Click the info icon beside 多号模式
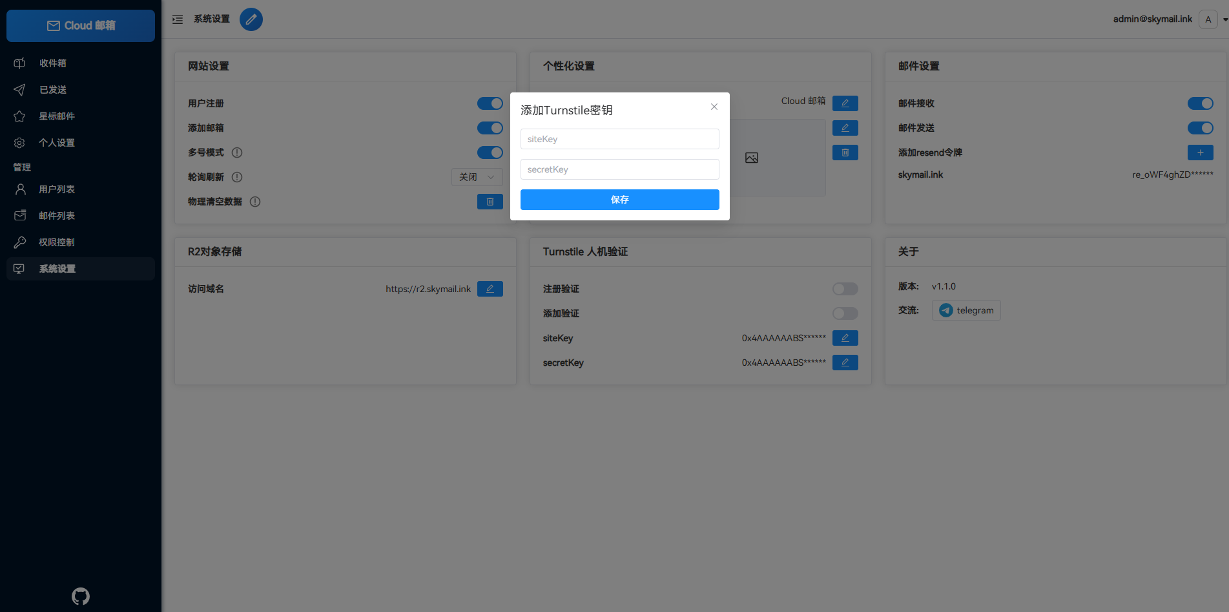The width and height of the screenshot is (1229, 612). click(x=237, y=153)
